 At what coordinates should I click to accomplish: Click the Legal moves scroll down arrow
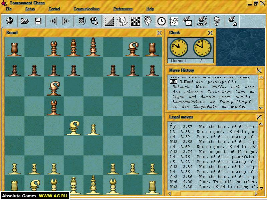click(x=261, y=188)
